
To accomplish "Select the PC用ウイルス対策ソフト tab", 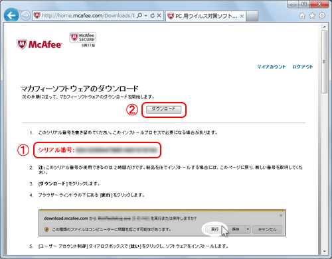I will pos(205,16).
